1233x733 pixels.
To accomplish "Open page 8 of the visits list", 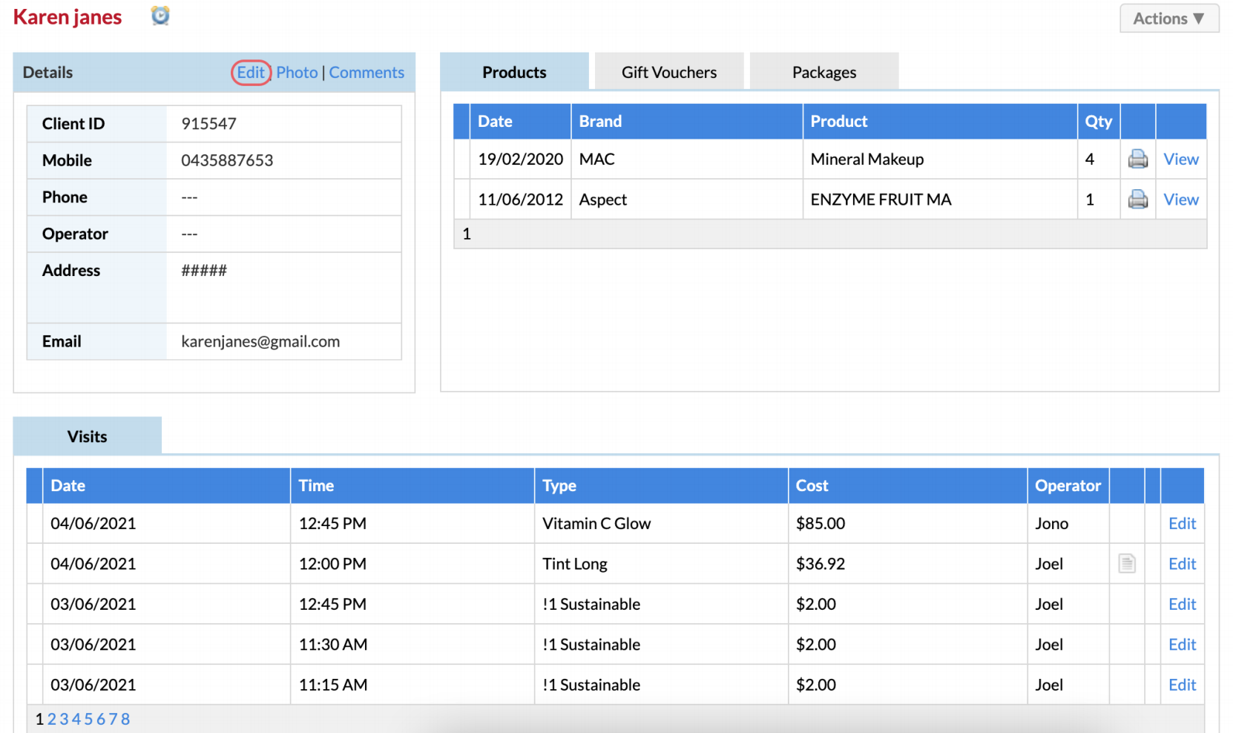I will tap(125, 718).
